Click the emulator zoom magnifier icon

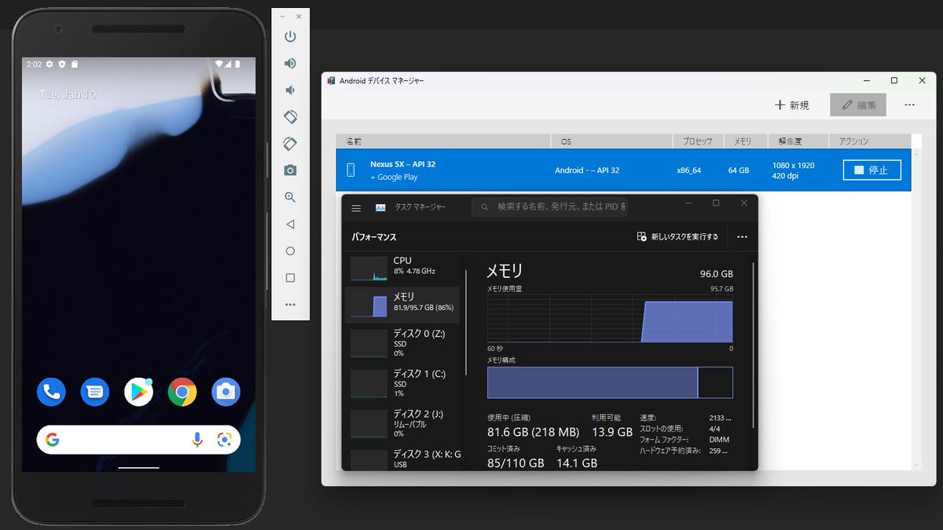[x=290, y=197]
